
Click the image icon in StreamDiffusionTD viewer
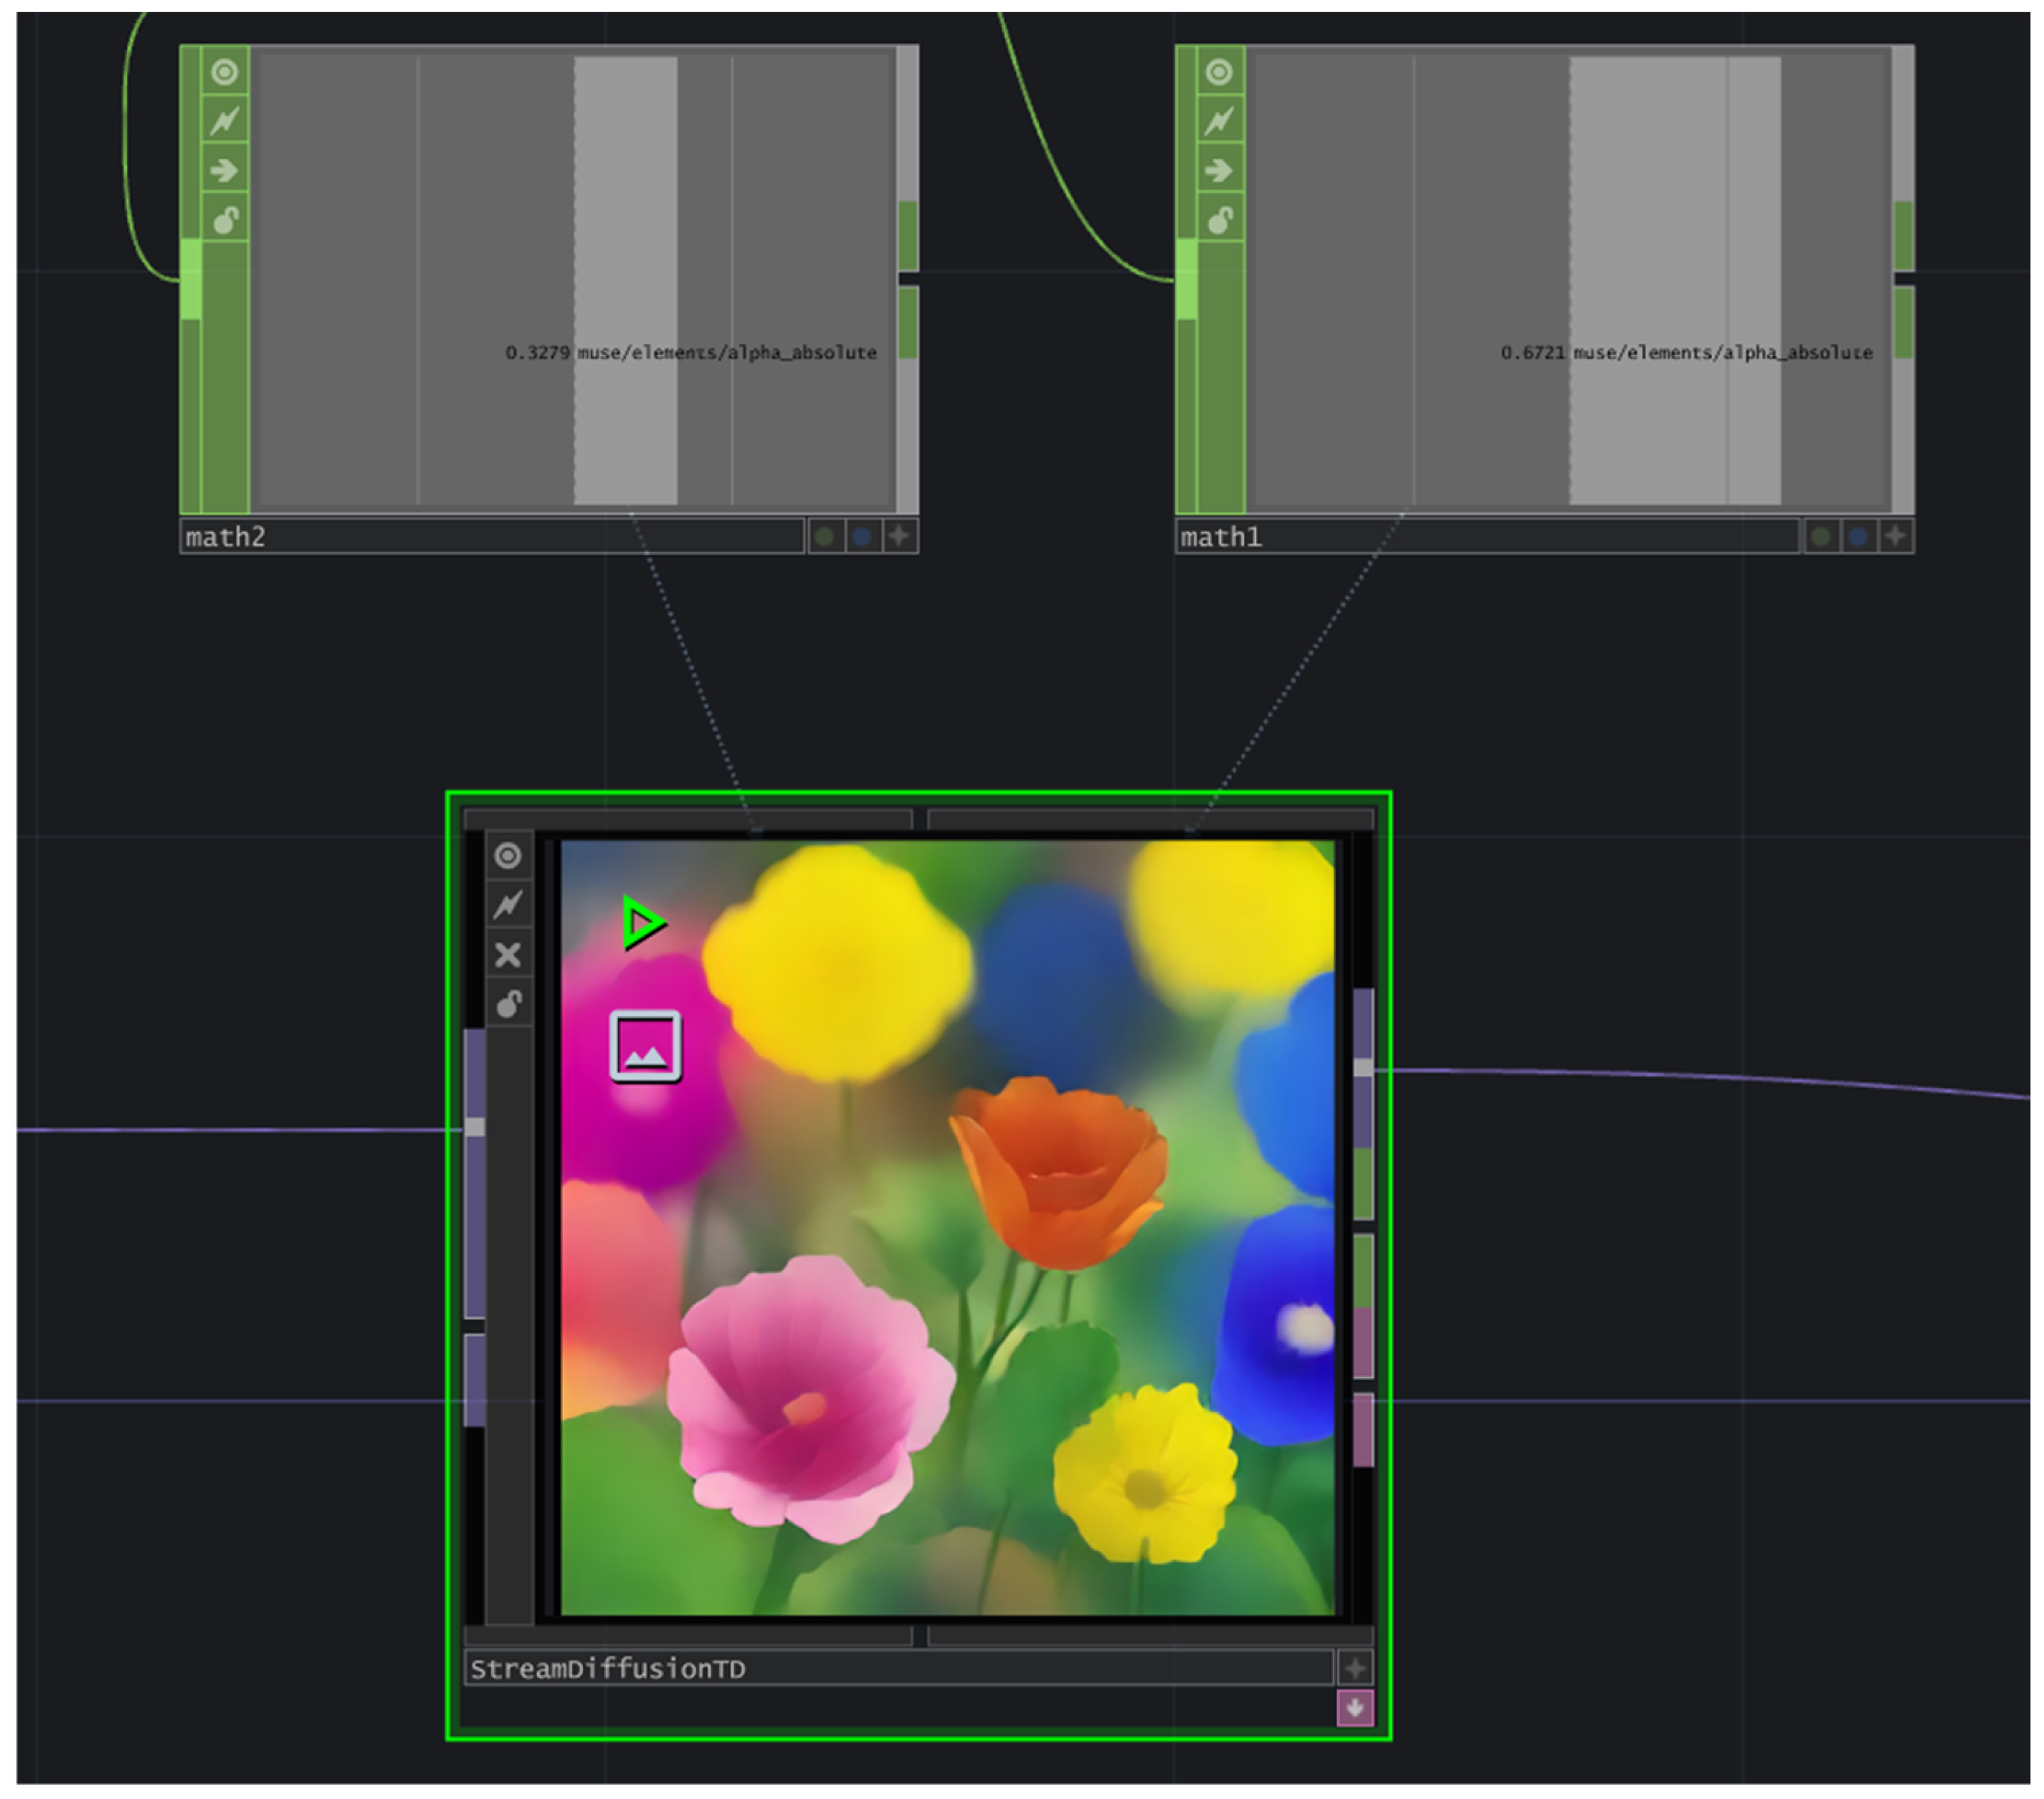tap(646, 1047)
